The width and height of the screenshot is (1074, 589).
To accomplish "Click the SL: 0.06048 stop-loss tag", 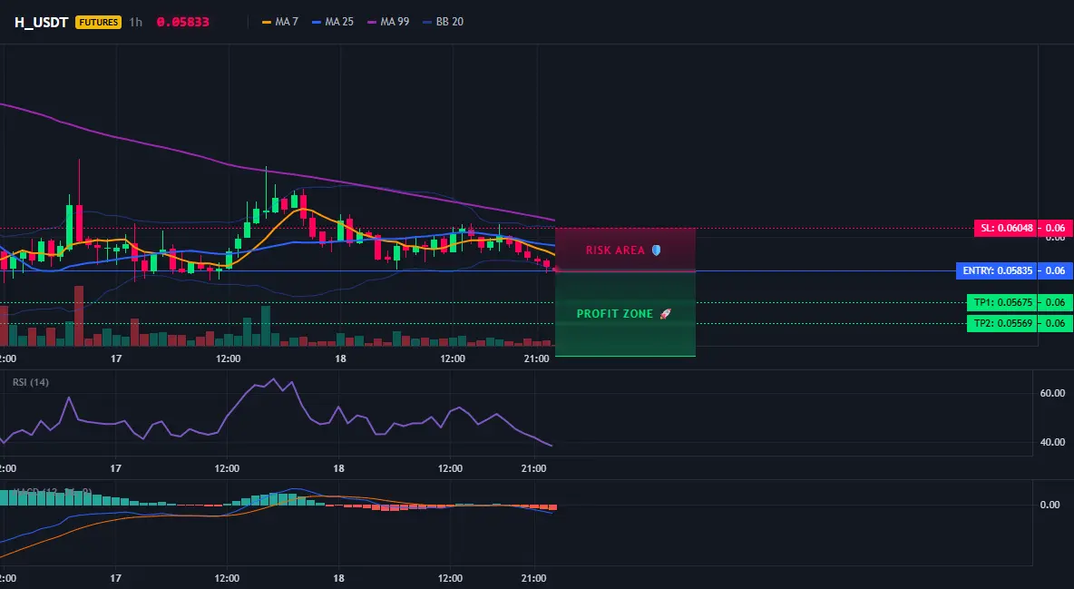I will click(1005, 228).
